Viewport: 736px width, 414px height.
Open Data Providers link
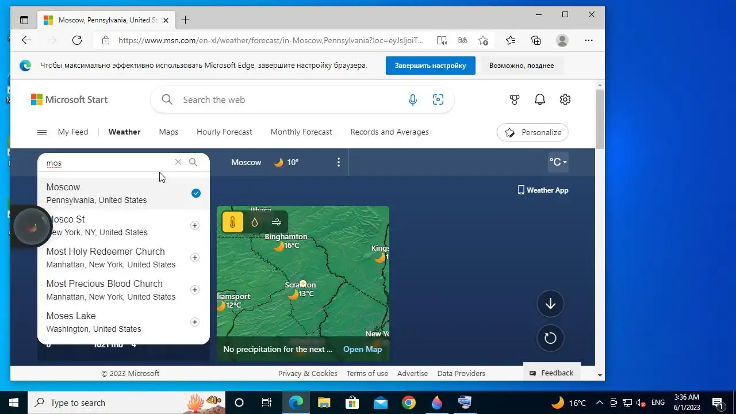point(461,373)
